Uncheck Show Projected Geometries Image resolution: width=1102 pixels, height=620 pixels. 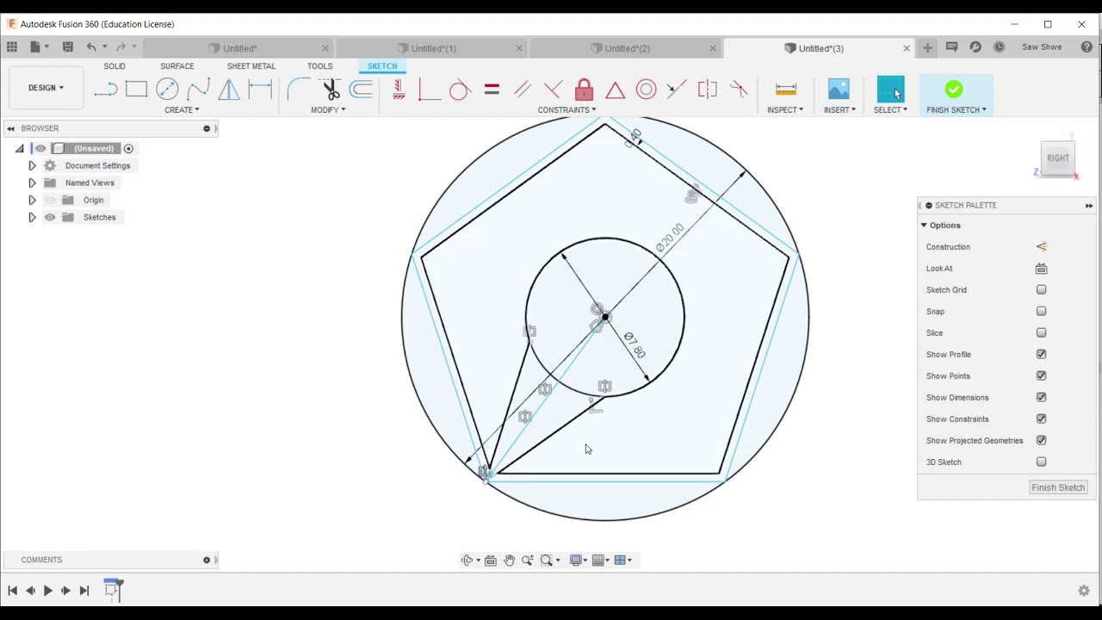(1041, 441)
